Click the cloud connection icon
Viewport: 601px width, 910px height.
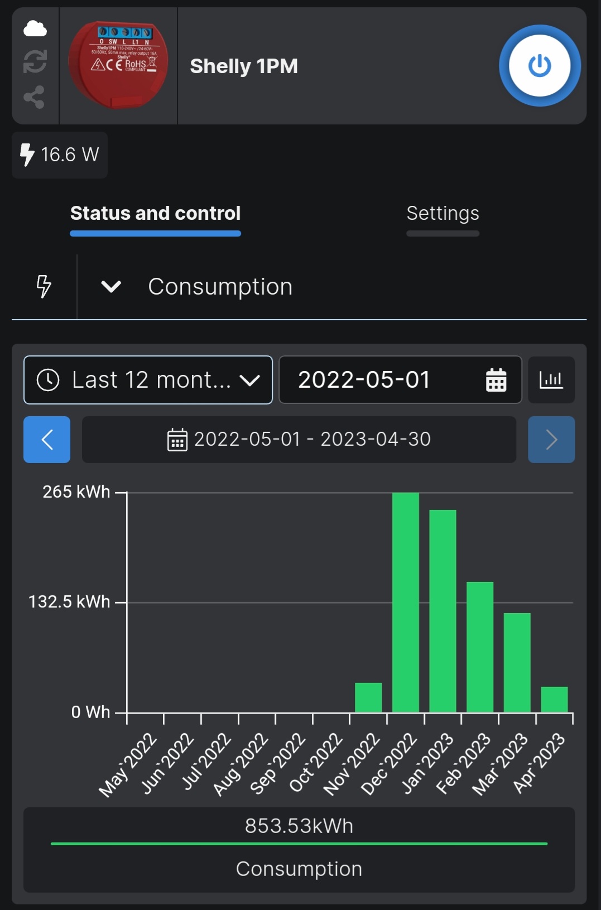(x=35, y=28)
